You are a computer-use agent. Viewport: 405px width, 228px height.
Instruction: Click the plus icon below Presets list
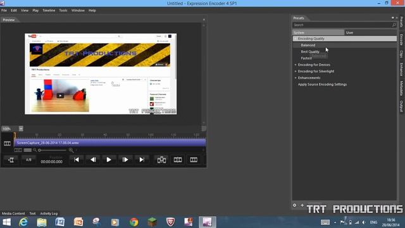point(302,205)
